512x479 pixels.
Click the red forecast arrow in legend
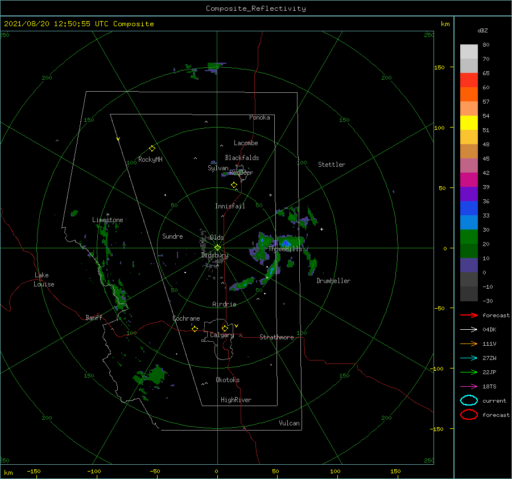pos(469,315)
